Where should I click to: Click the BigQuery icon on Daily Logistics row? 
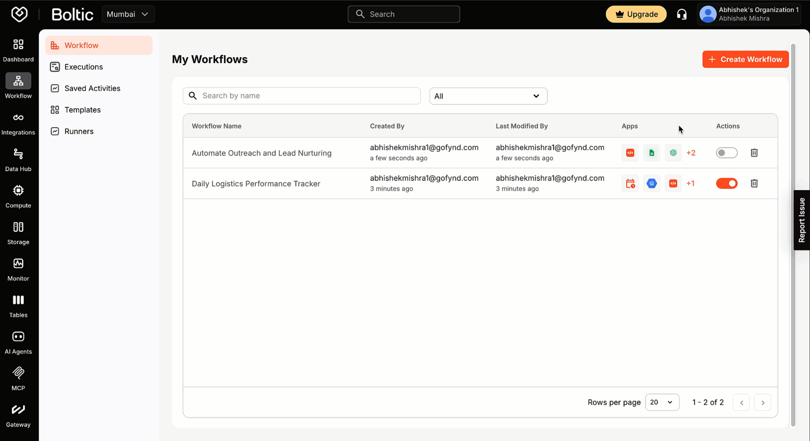click(x=651, y=183)
